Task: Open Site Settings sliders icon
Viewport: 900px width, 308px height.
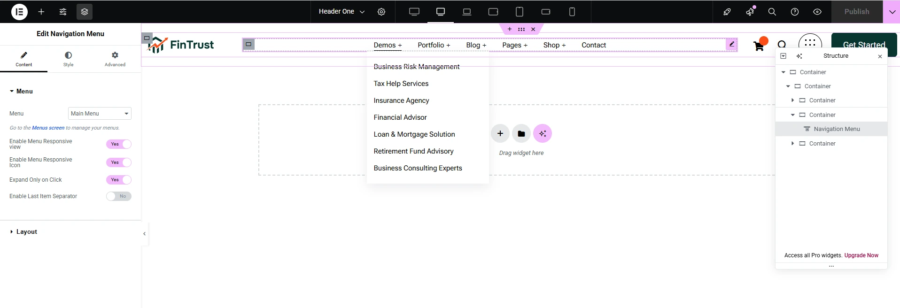Action: (63, 12)
